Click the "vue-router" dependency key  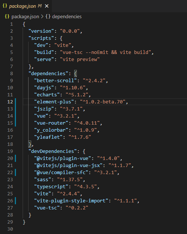[x=51, y=123]
